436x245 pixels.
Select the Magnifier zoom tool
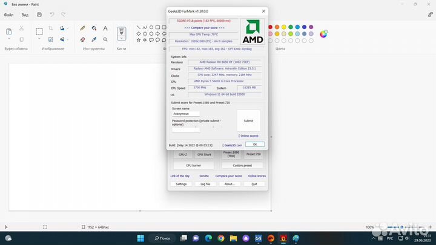pyautogui.click(x=105, y=39)
